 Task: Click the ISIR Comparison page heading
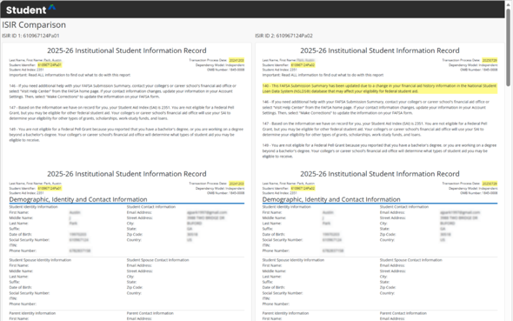tap(34, 25)
